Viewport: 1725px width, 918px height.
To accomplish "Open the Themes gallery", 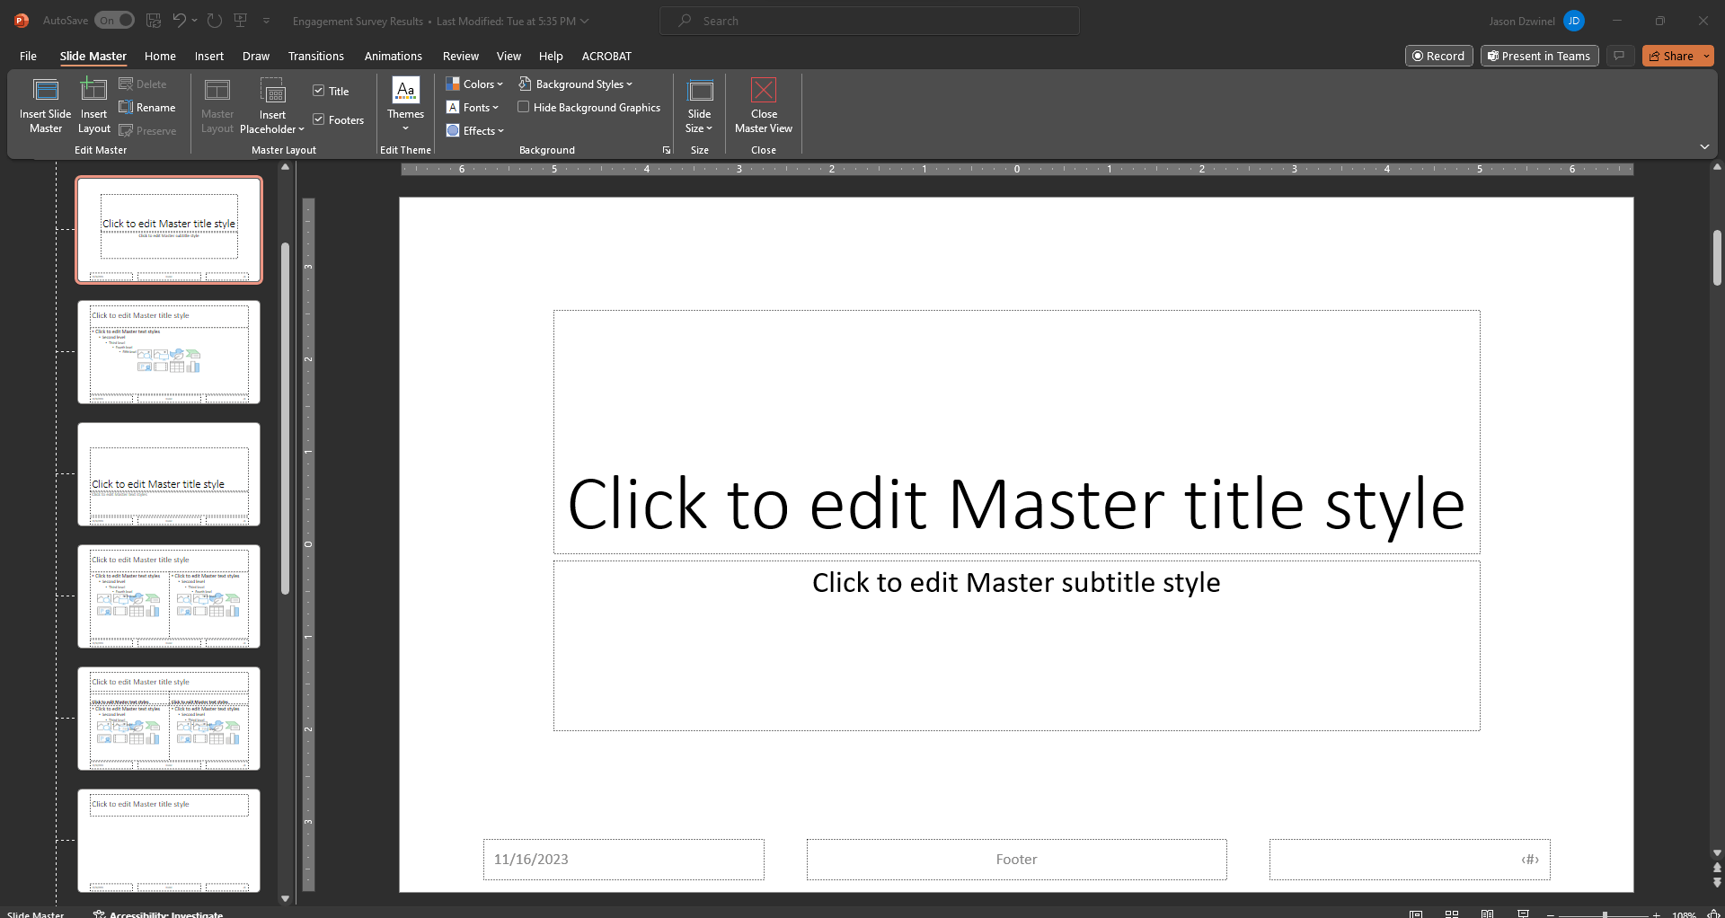I will (405, 105).
